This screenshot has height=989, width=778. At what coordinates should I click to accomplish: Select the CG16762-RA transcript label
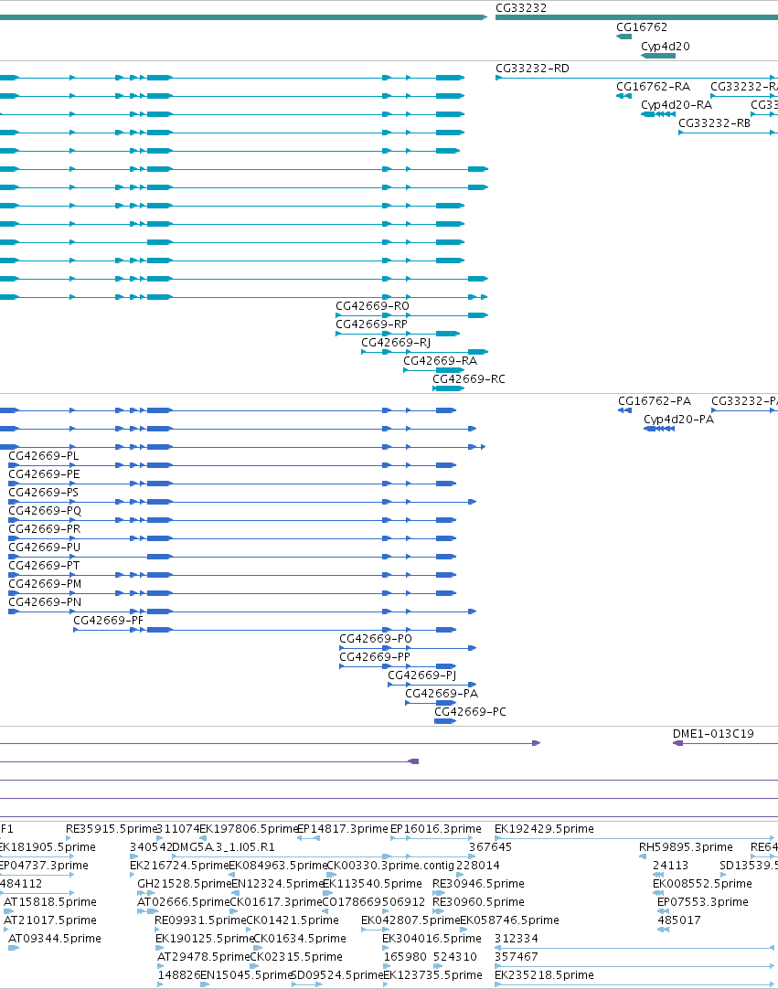(x=653, y=87)
